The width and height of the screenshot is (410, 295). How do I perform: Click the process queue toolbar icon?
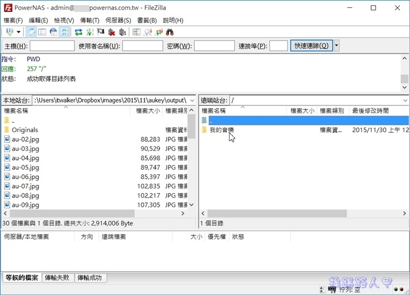[89, 32]
